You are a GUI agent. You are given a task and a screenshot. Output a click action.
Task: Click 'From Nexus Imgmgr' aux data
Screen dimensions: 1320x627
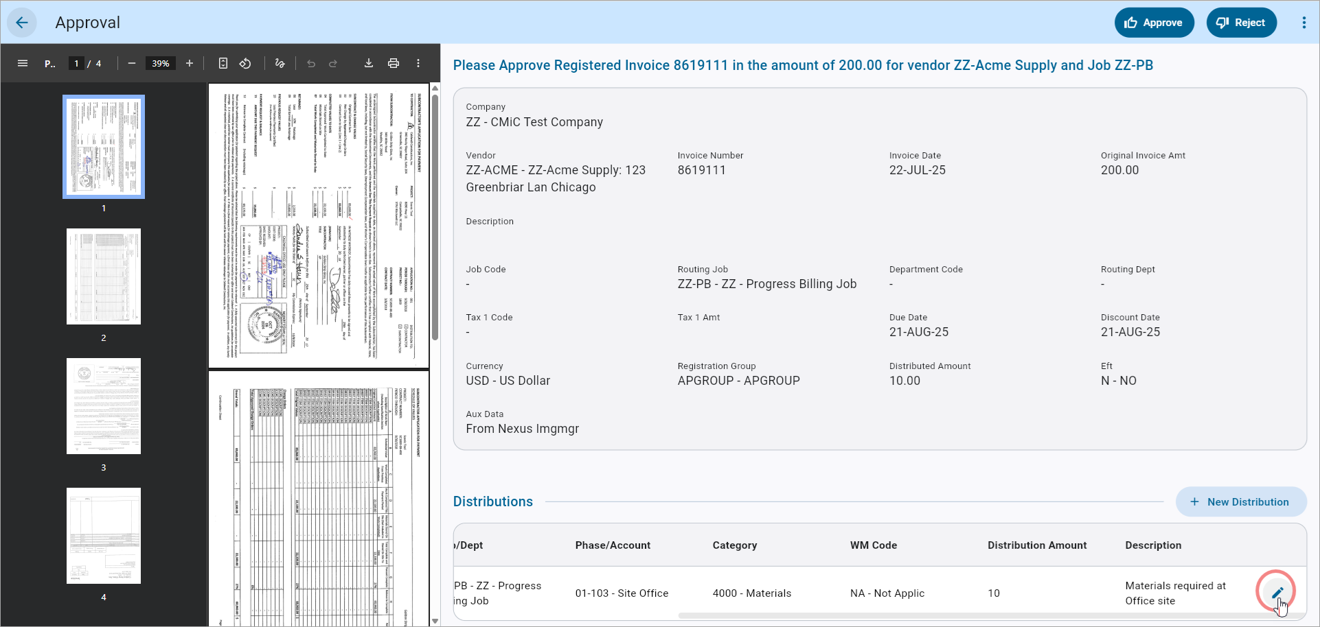522,429
